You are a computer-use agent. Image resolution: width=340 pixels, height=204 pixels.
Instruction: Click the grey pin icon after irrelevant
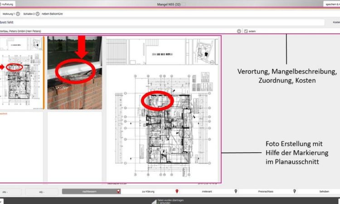236,191
